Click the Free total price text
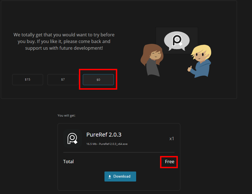 click(x=169, y=162)
